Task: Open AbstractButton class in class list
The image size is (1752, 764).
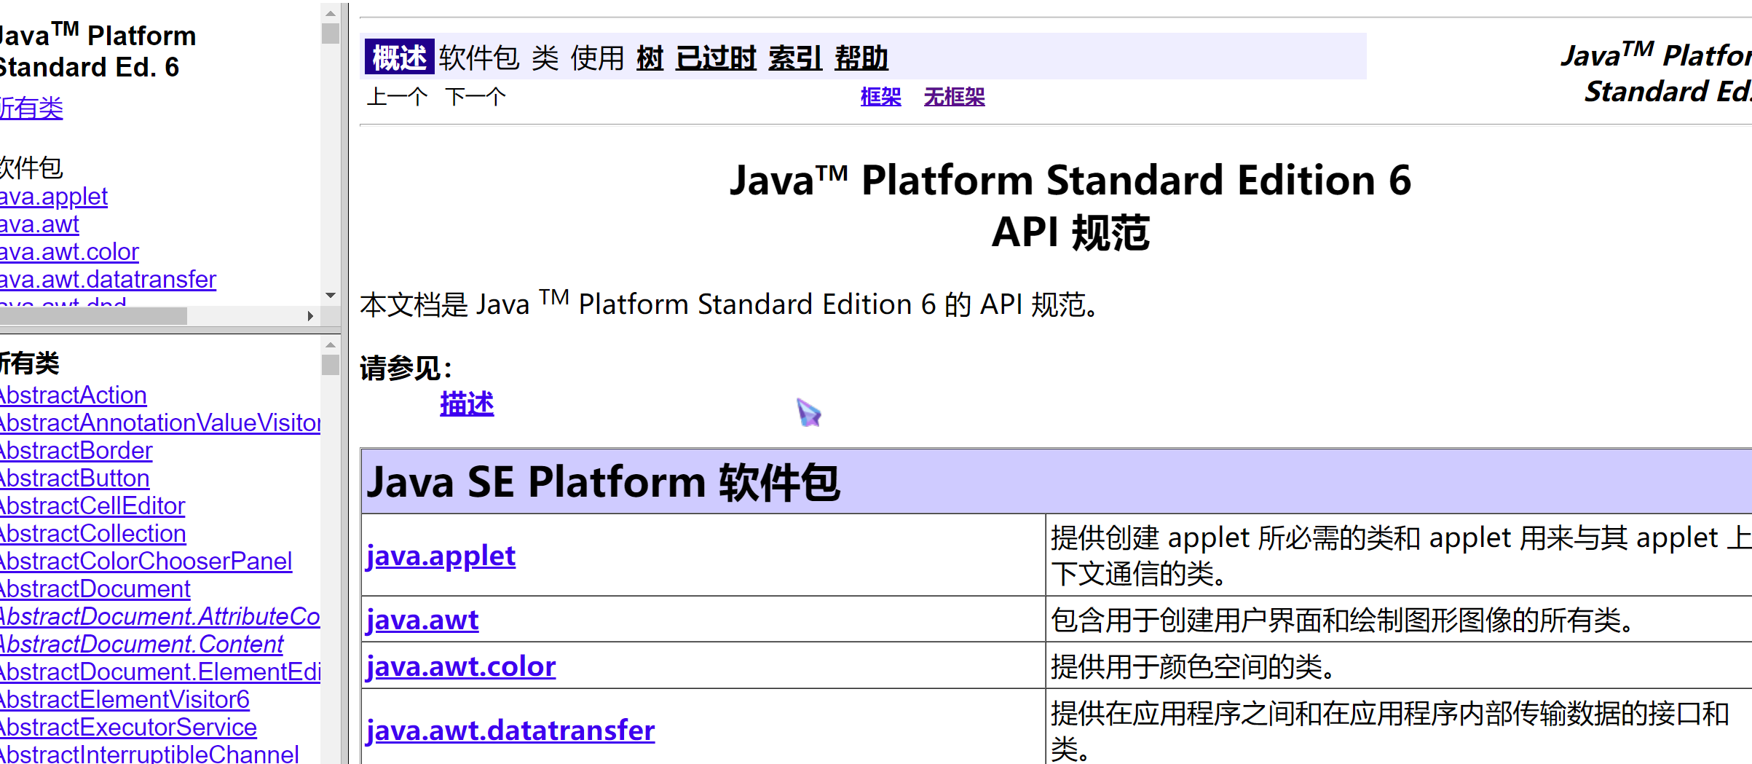Action: (74, 478)
